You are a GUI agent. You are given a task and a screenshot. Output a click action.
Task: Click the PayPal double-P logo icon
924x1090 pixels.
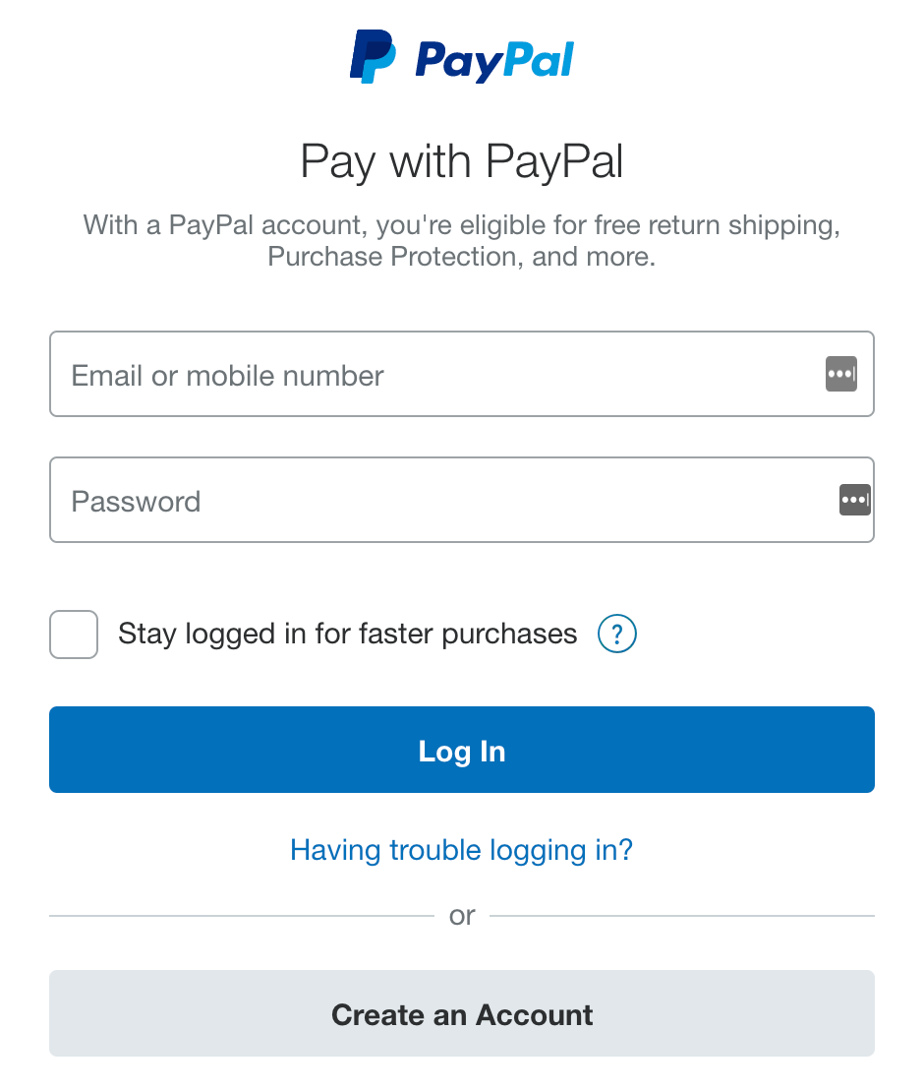coord(374,56)
